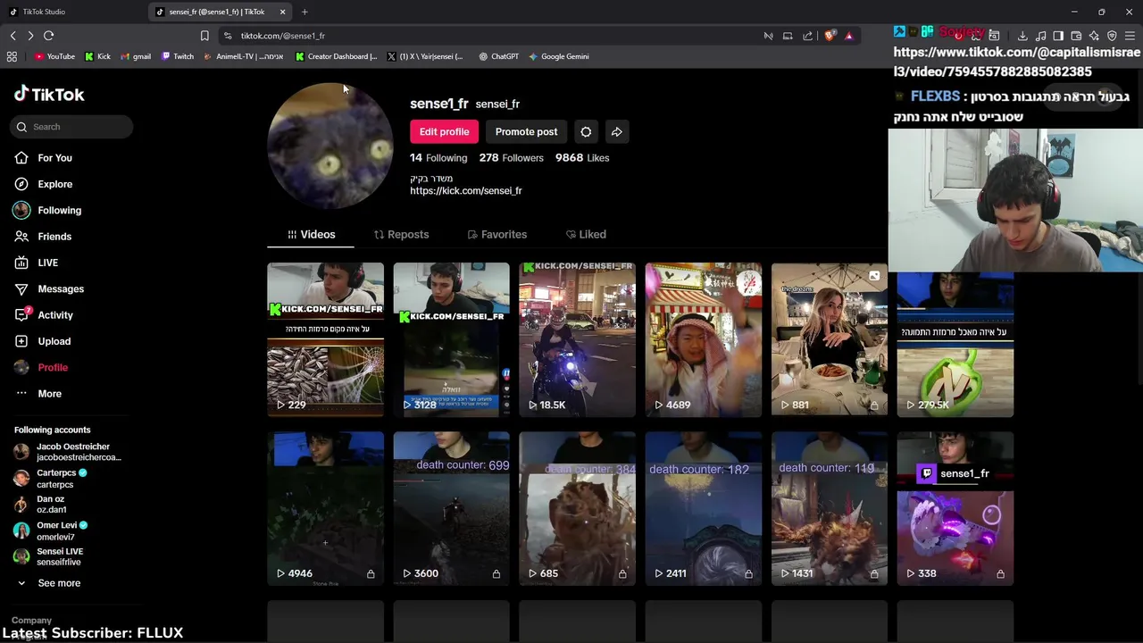Screen dimensions: 1143x643
Task: Open the bookmarks apps grid icon
Action: pyautogui.click(x=12, y=56)
